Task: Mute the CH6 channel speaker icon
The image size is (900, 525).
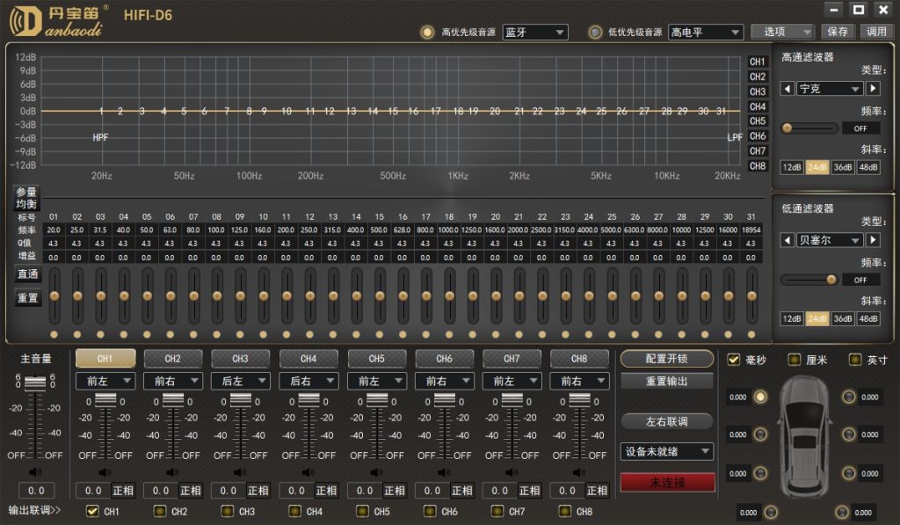Action: point(444,472)
